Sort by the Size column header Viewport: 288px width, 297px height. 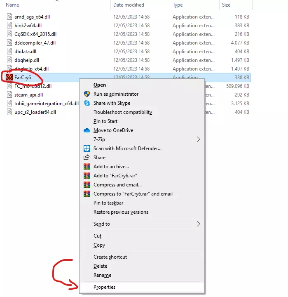tap(226, 5)
